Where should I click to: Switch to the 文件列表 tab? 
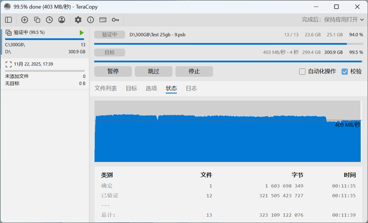click(105, 88)
